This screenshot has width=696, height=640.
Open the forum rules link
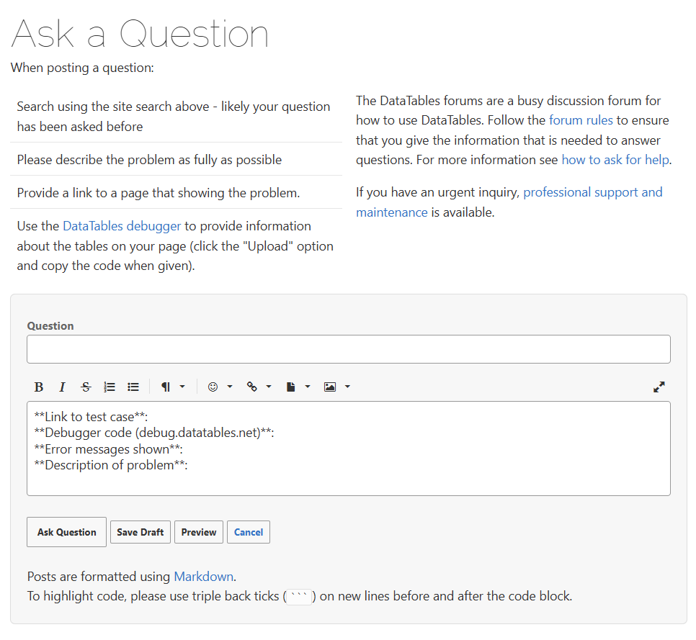point(581,120)
